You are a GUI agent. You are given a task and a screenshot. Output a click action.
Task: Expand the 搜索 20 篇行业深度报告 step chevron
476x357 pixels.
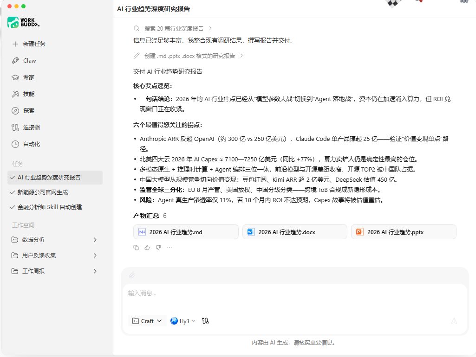(x=210, y=28)
